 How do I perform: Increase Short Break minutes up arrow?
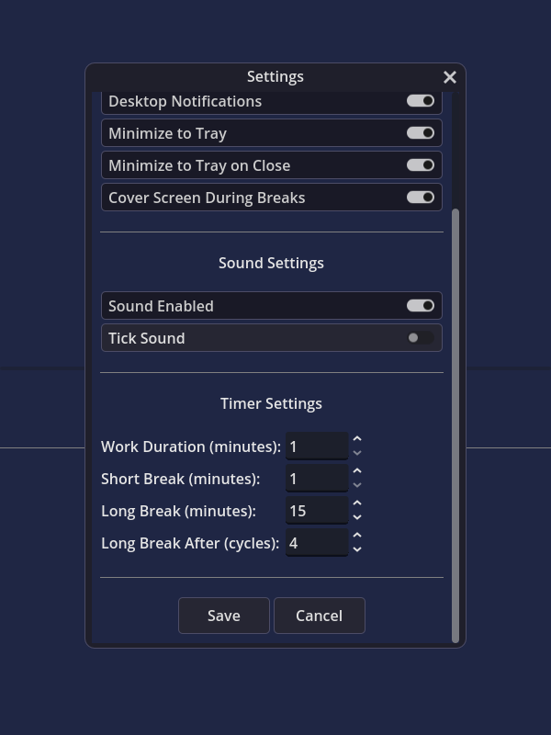(357, 471)
